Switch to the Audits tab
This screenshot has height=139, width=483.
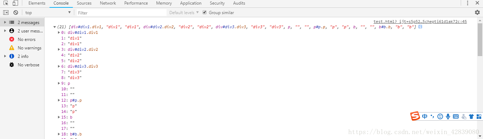point(239,3)
